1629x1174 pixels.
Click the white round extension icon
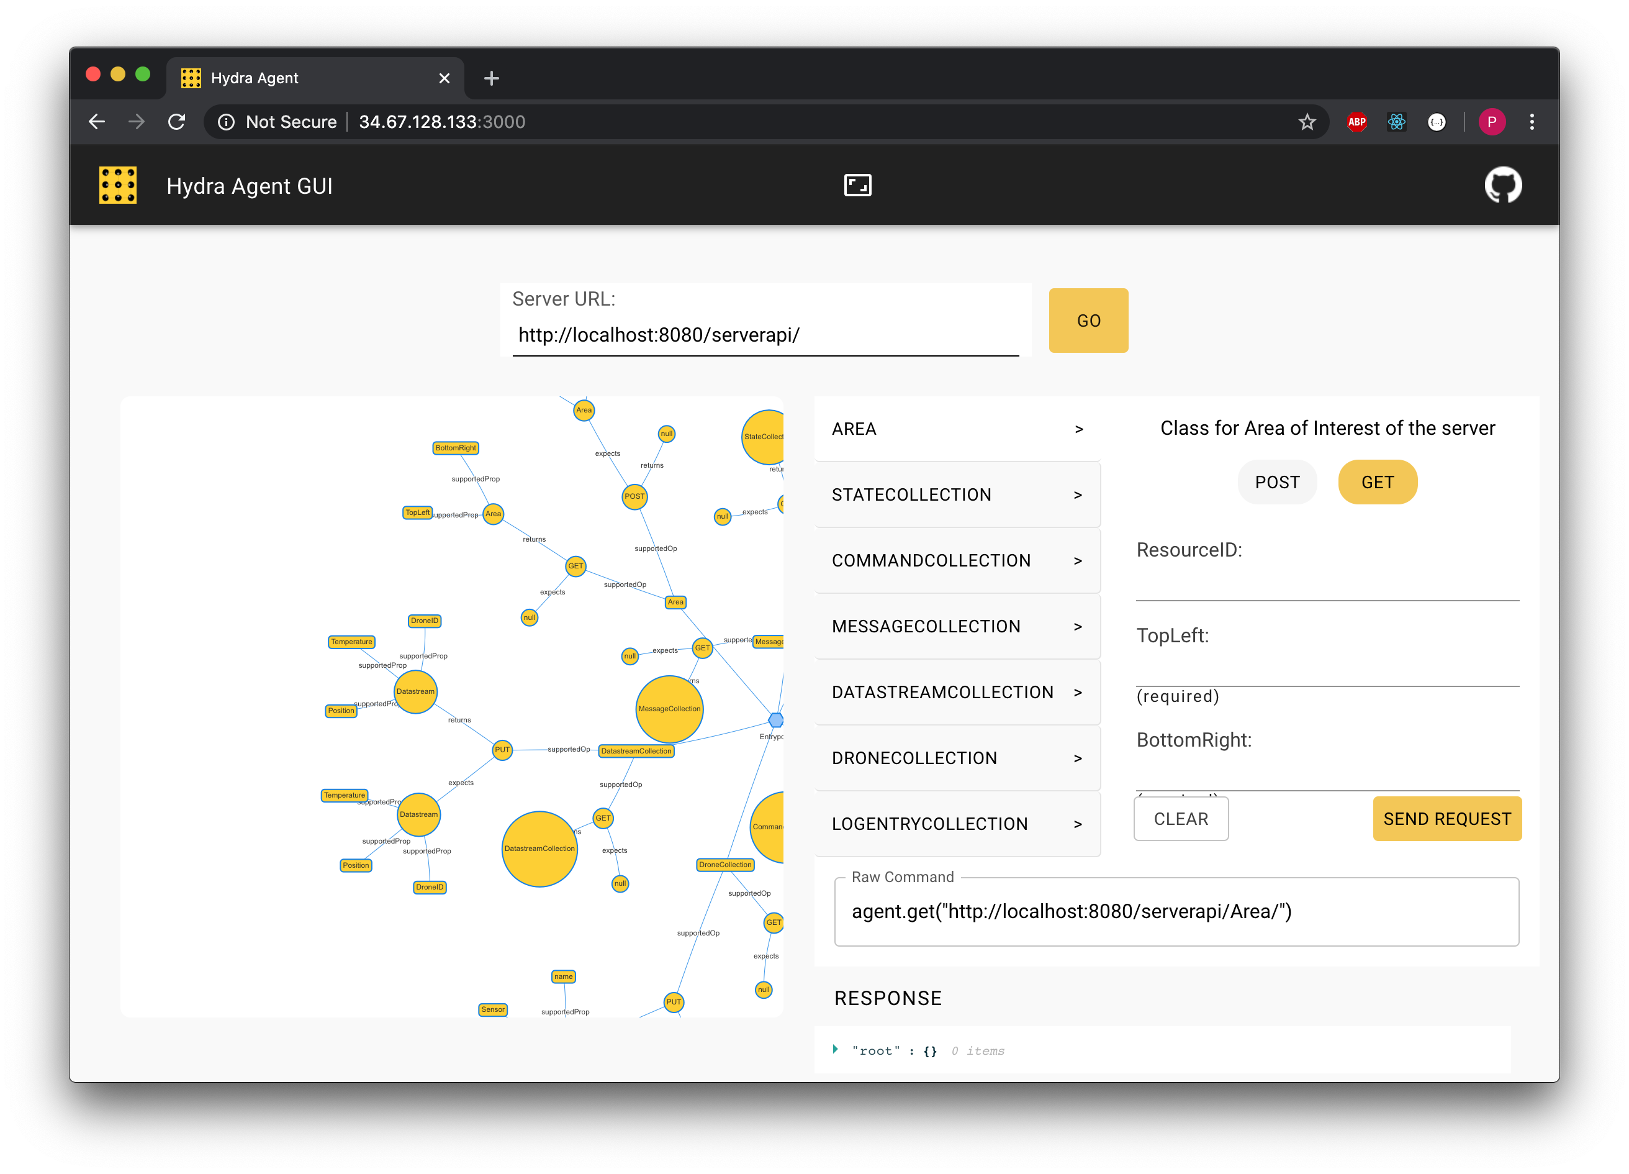[1437, 122]
